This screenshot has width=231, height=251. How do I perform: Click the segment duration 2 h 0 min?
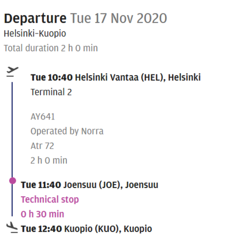click(49, 160)
